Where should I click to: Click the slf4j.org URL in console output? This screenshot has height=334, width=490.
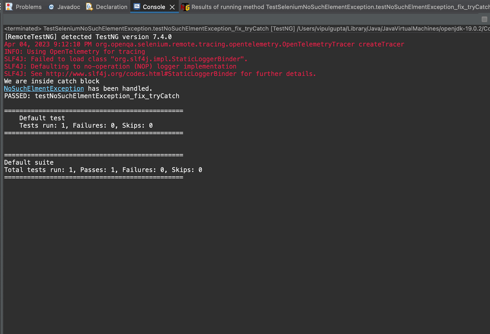click(141, 74)
